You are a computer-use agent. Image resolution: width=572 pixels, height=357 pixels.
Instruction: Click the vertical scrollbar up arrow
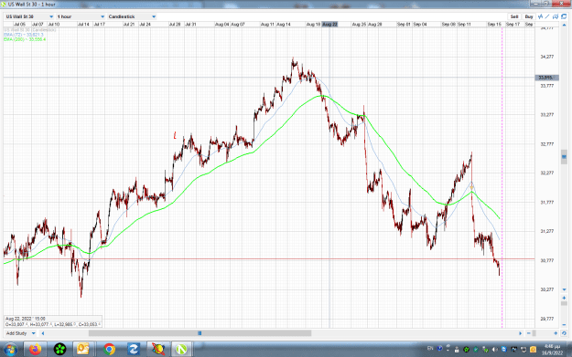pyautogui.click(x=564, y=25)
